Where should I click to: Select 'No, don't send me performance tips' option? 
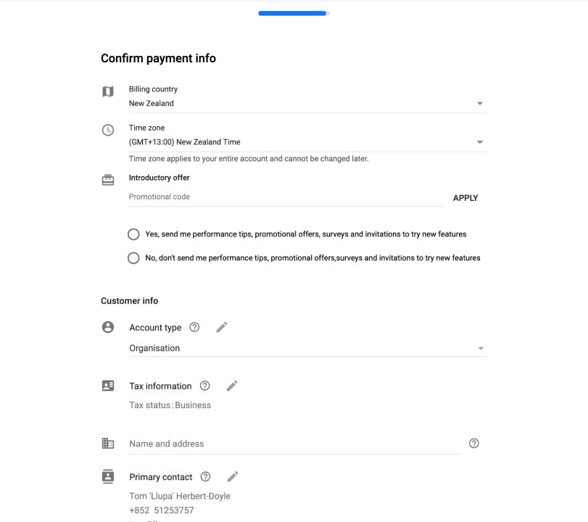pos(133,258)
